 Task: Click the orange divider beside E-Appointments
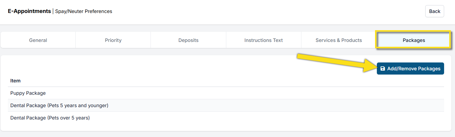[x=53, y=11]
